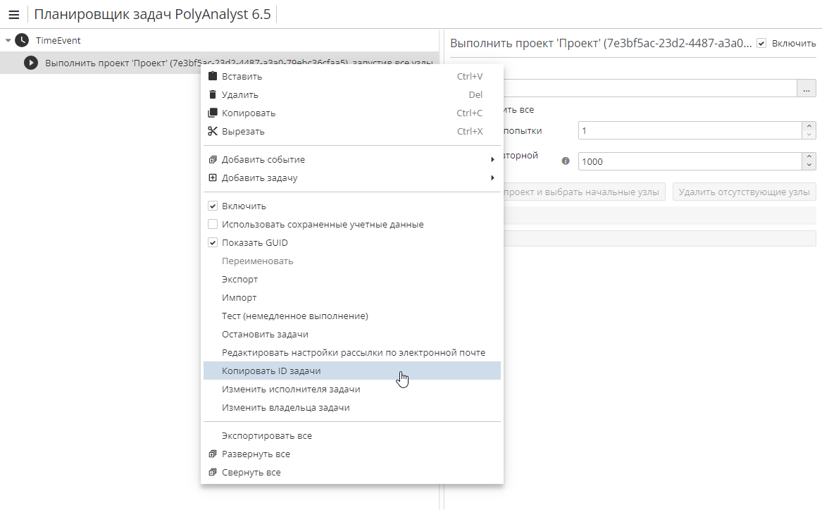Toggle the Включить checkbox in the context menu

click(213, 206)
